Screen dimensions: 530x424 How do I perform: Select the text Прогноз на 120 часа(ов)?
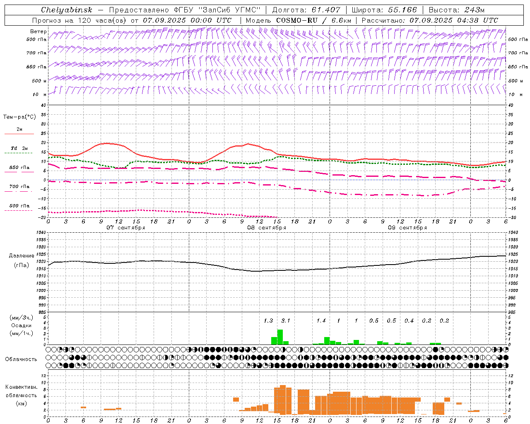[79, 20]
